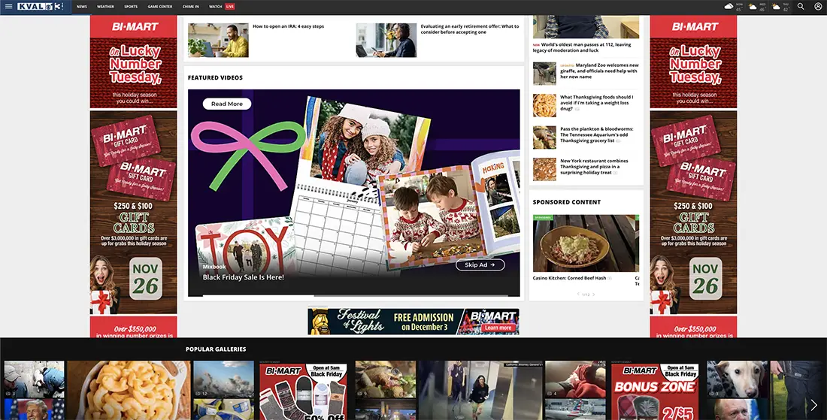The height and width of the screenshot is (420, 827).
Task: Open Tennessee Aquarium grocery list article
Action: (596, 135)
